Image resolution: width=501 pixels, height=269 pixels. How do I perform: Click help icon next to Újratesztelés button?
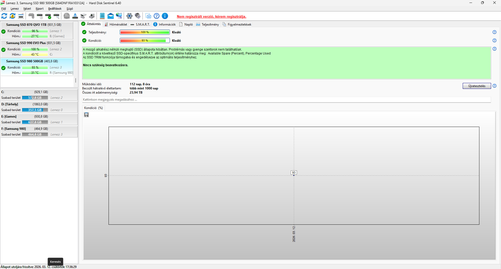click(494, 86)
